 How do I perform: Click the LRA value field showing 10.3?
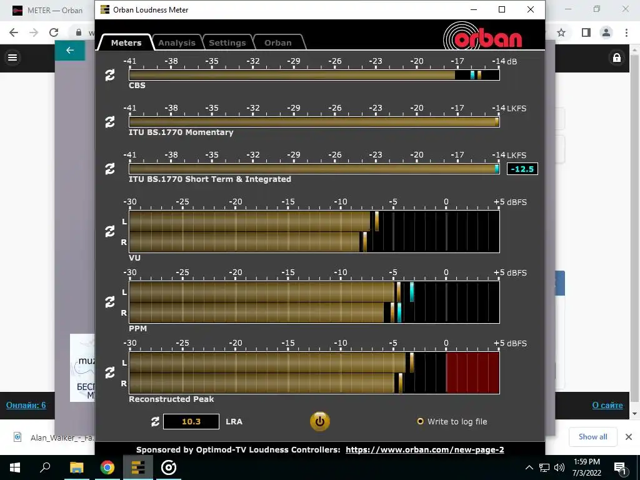coord(191,422)
